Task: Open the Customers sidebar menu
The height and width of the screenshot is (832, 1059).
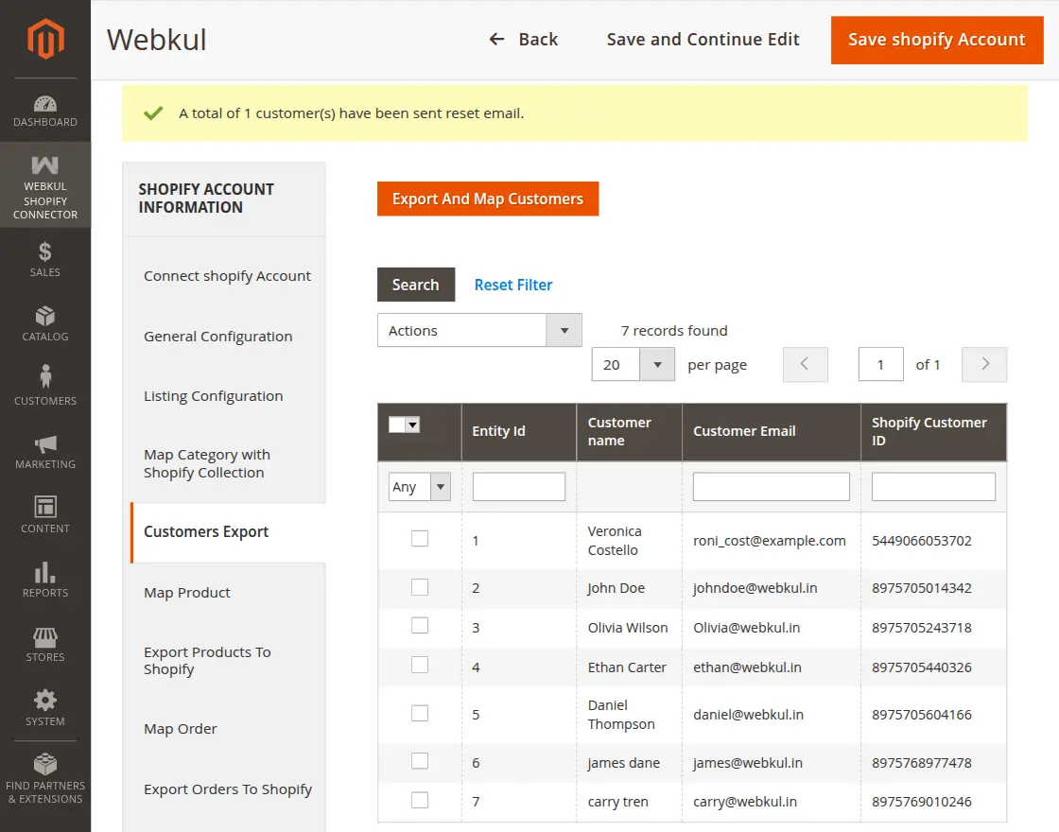Action: pos(45,386)
